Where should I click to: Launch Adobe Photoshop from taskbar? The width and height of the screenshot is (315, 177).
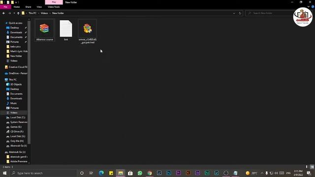click(x=169, y=173)
